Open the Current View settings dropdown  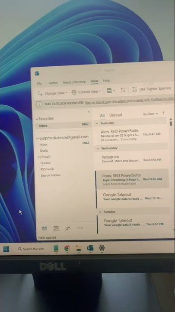(86, 92)
